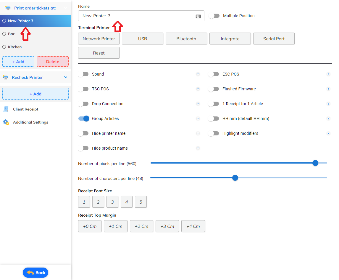Open help icon for ESC POS
The height and width of the screenshot is (280, 339).
328,74
